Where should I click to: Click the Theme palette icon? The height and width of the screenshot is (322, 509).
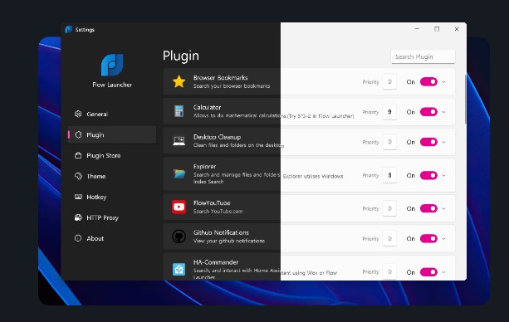click(x=78, y=176)
